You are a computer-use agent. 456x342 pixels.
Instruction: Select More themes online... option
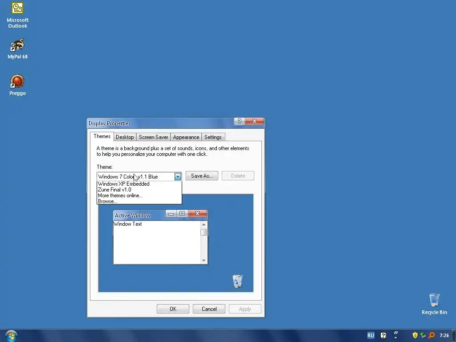pos(139,195)
